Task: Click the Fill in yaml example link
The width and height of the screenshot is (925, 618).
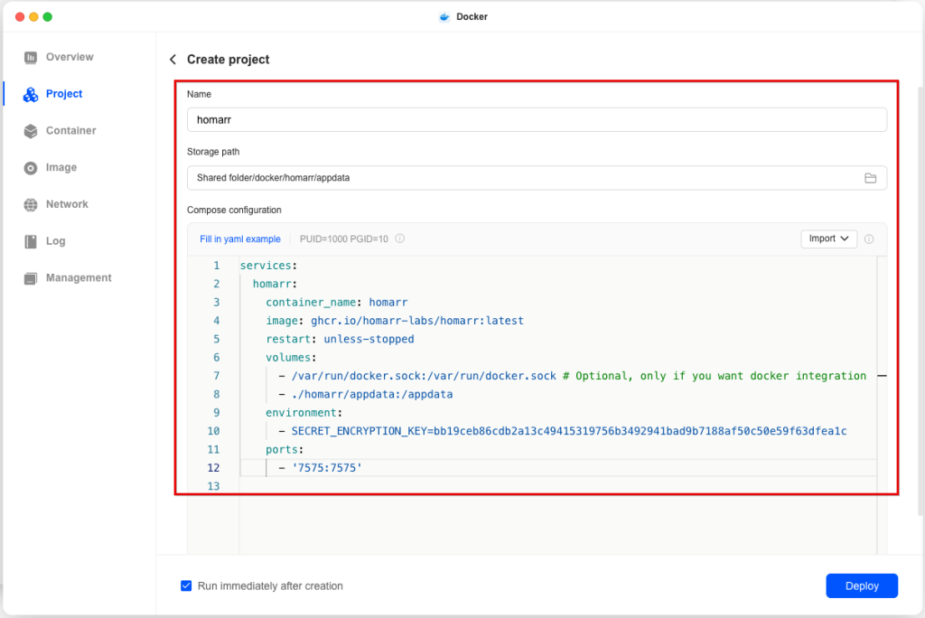Action: tap(239, 239)
